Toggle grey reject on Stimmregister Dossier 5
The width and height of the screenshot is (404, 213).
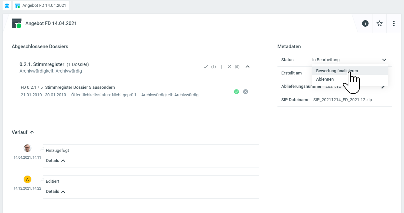click(246, 92)
